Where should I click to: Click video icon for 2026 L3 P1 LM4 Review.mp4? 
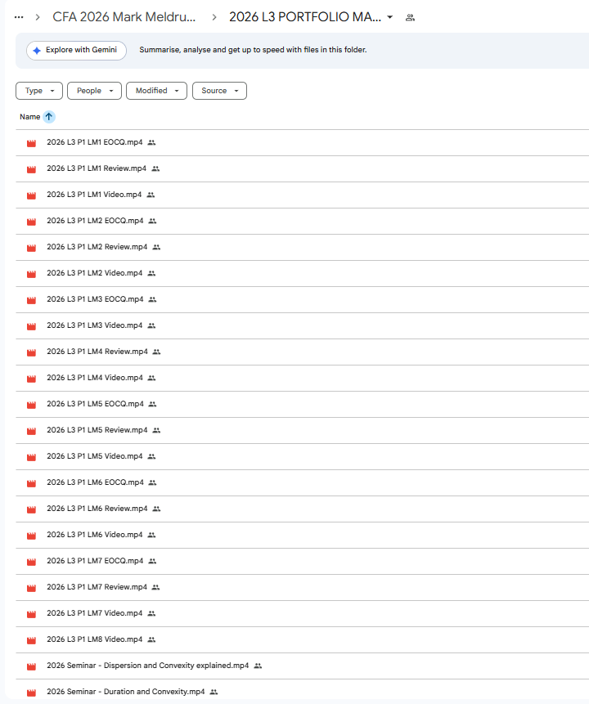click(x=32, y=352)
